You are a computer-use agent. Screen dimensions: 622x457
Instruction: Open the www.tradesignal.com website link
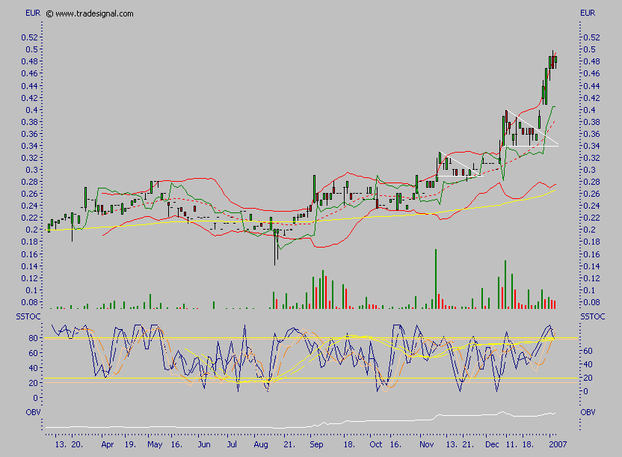(x=90, y=13)
